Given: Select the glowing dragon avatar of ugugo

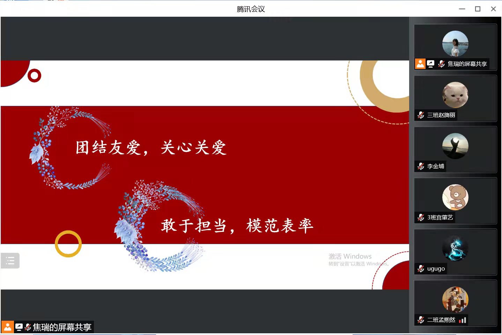Looking at the screenshot, I should (x=455, y=249).
